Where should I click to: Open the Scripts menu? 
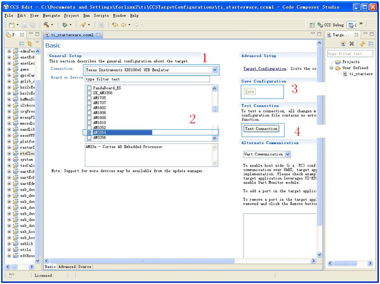[x=101, y=15]
